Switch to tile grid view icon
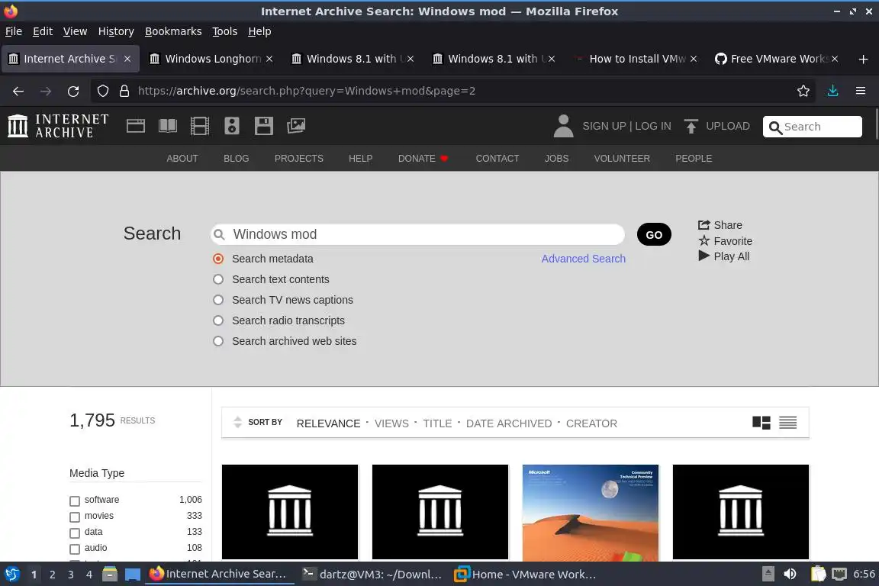 [x=761, y=423]
